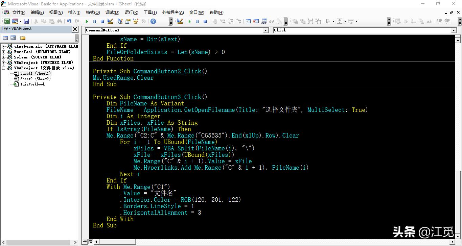
Task: Save the project with the floppy disk icon
Action: tap(26, 21)
